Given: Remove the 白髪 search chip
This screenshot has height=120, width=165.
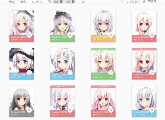Looking at the screenshot, I should (x=73, y=2).
